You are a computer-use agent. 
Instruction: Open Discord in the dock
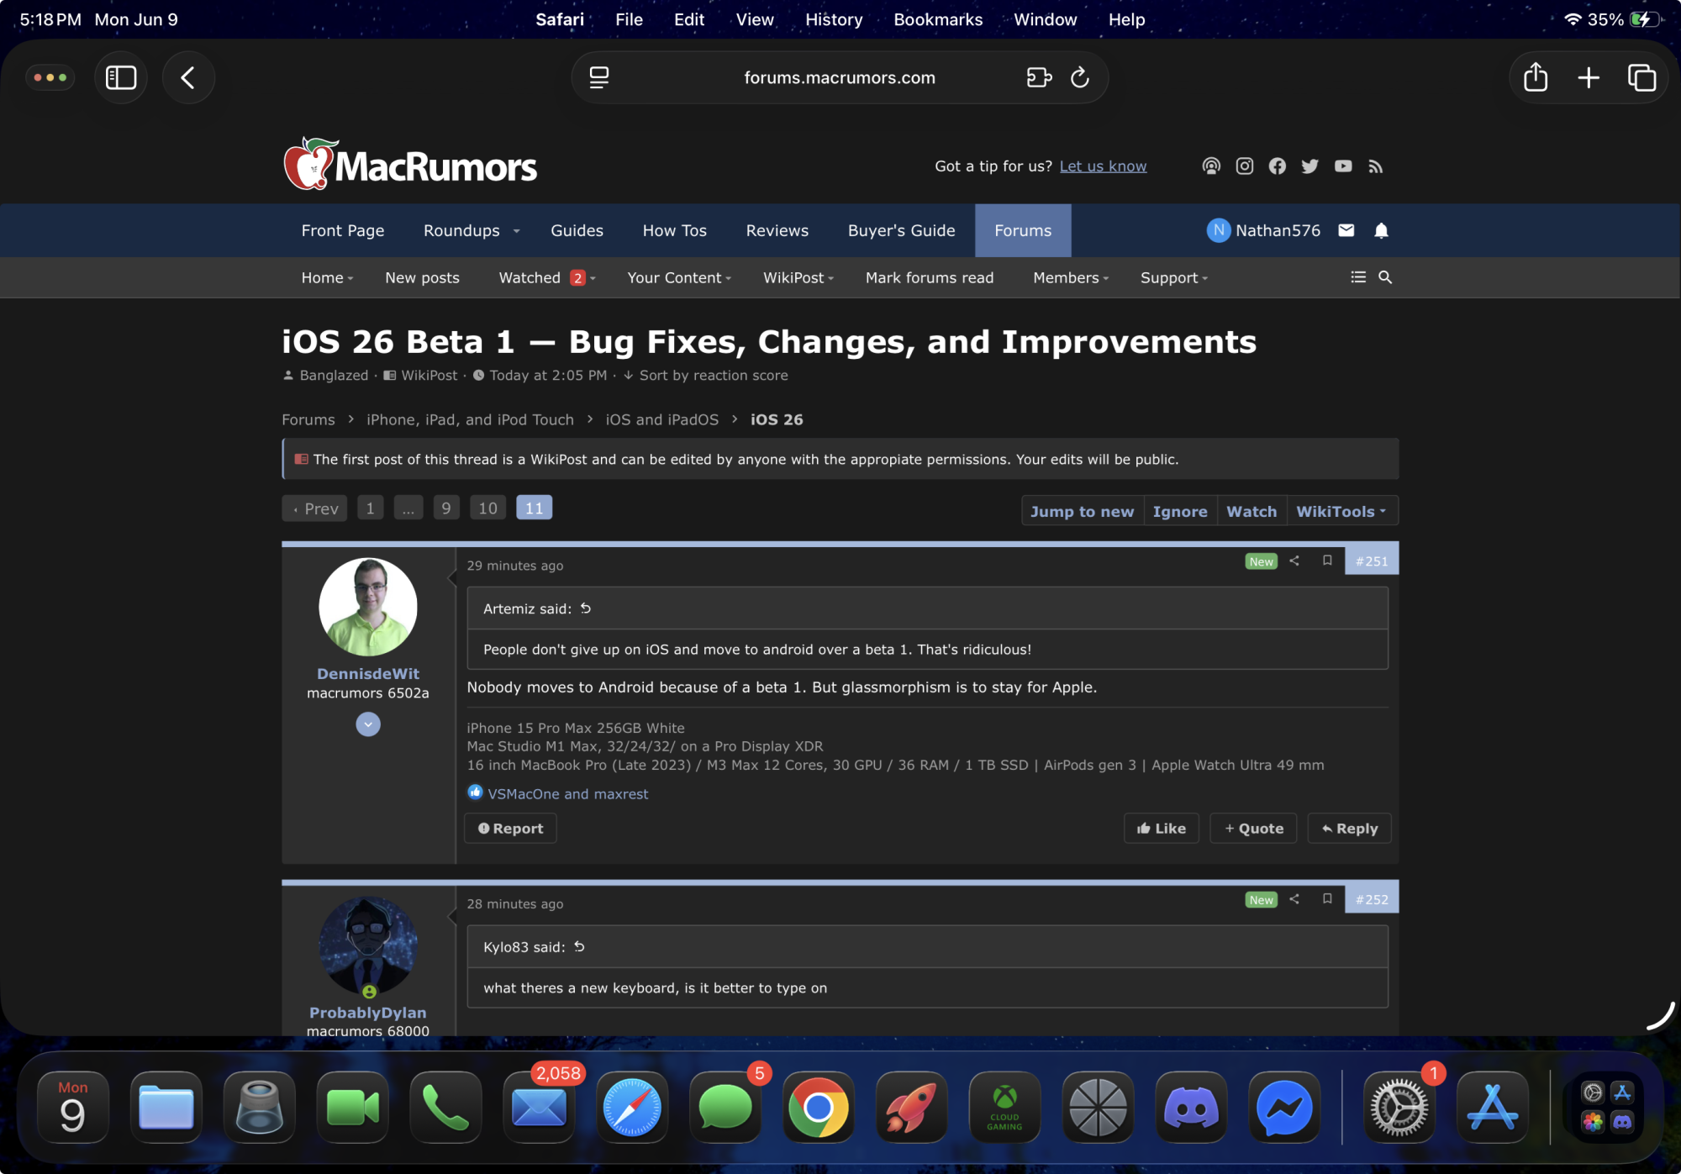[1191, 1107]
